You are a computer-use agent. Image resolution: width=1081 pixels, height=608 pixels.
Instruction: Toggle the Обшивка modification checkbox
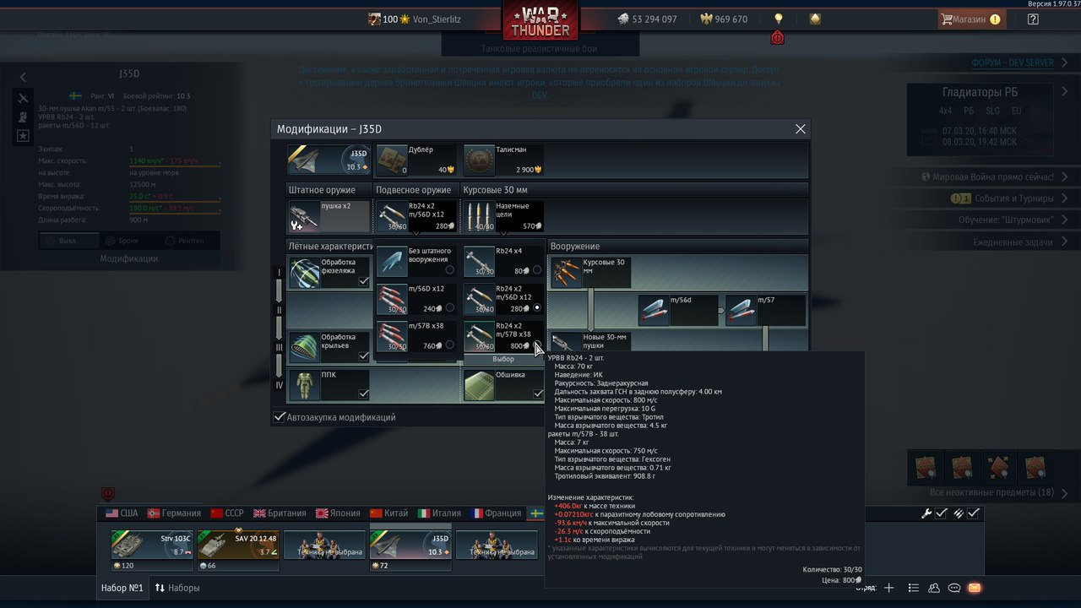point(538,394)
